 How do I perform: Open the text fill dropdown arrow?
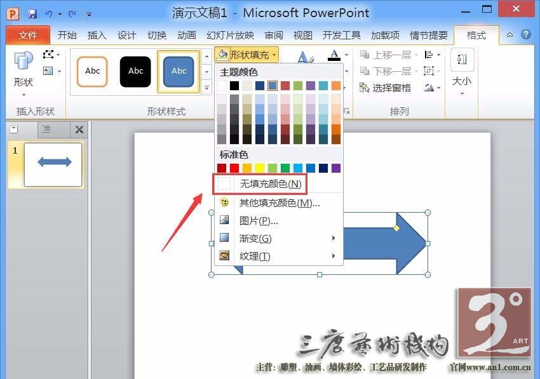[346, 55]
